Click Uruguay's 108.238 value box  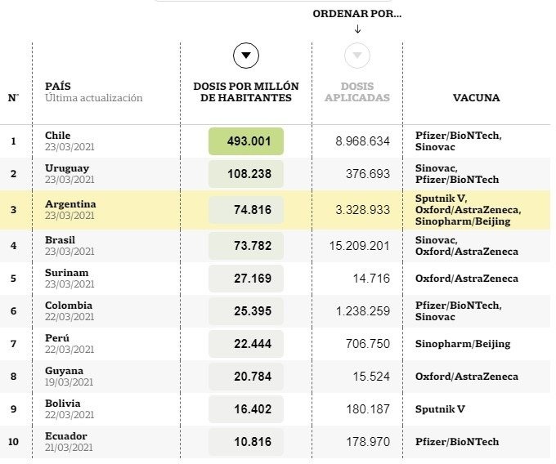(x=246, y=174)
